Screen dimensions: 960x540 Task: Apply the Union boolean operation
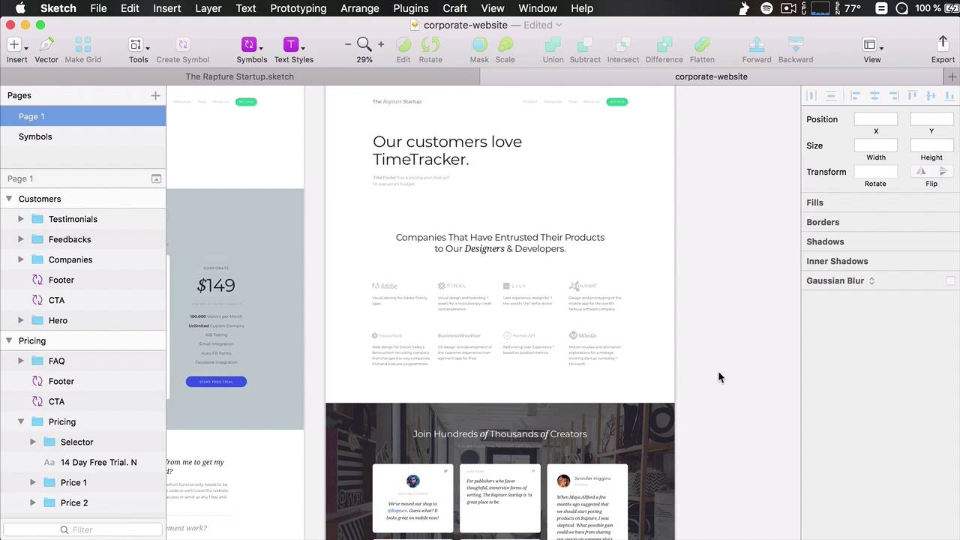click(x=553, y=45)
